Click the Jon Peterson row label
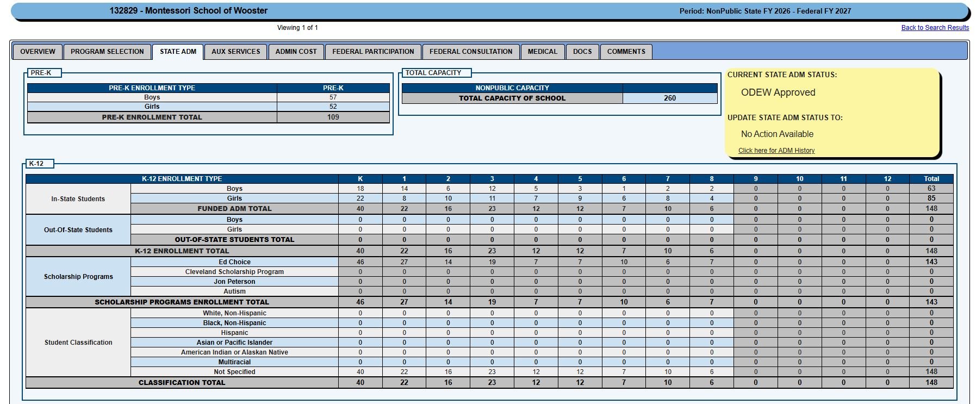The height and width of the screenshot is (404, 976). point(234,282)
